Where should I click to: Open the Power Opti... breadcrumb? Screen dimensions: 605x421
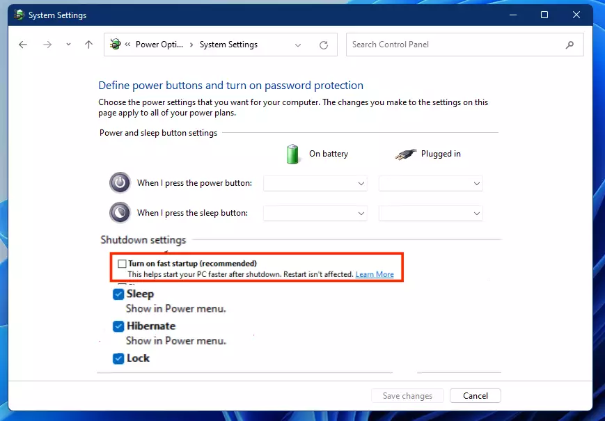159,45
